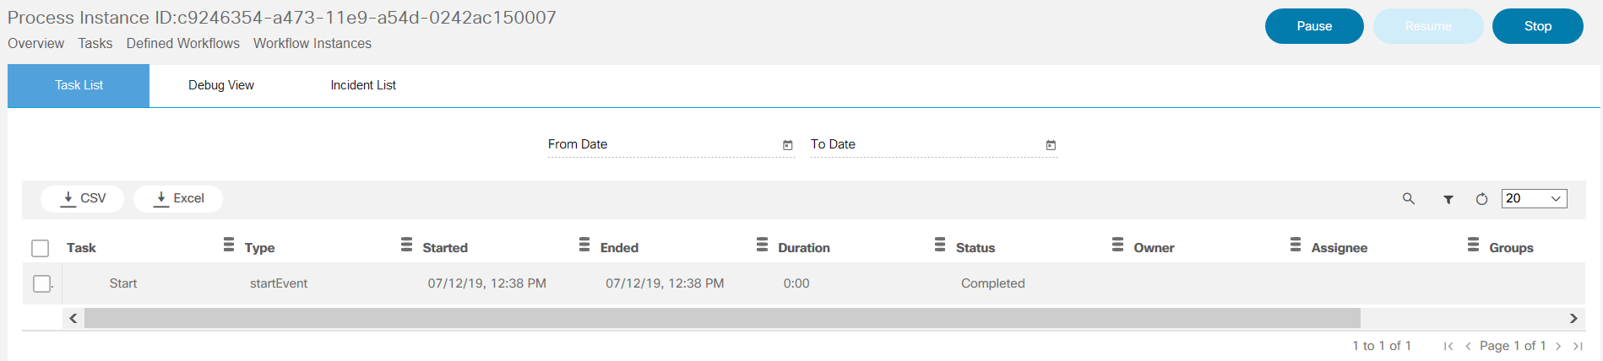Image resolution: width=1603 pixels, height=361 pixels.
Task: Open the Started column menu icon
Action: [584, 245]
